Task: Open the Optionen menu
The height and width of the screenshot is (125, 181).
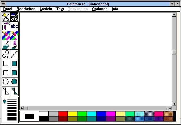Action: tap(100, 9)
